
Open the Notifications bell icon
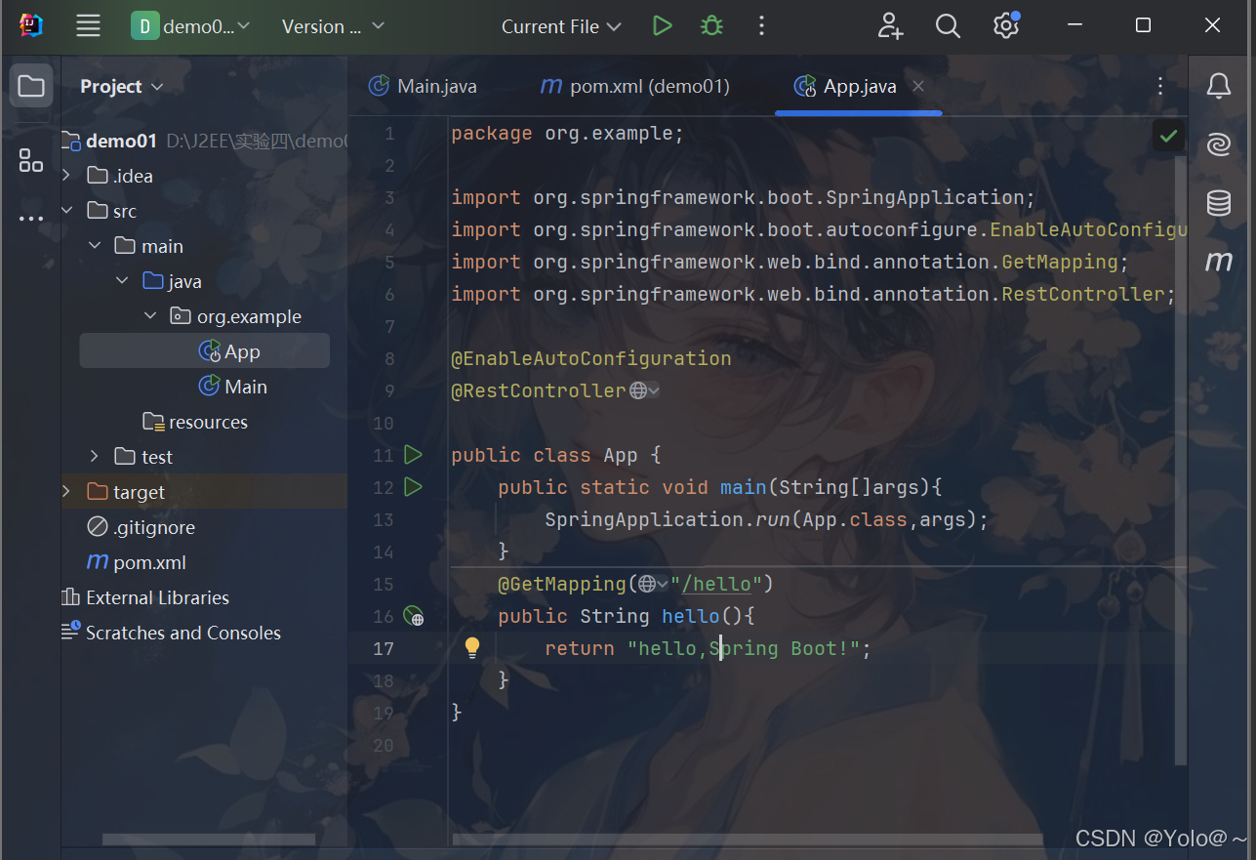click(x=1219, y=87)
